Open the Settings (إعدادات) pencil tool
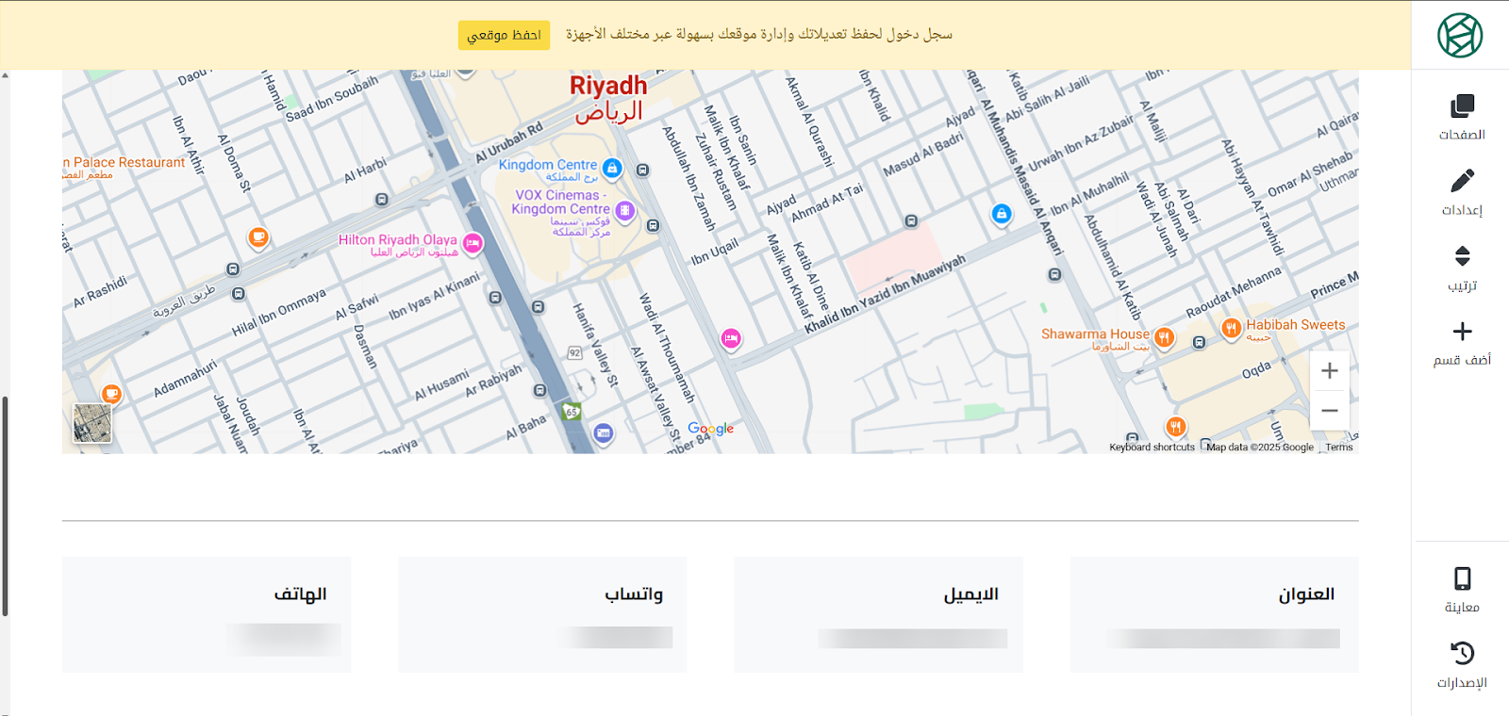 tap(1462, 191)
